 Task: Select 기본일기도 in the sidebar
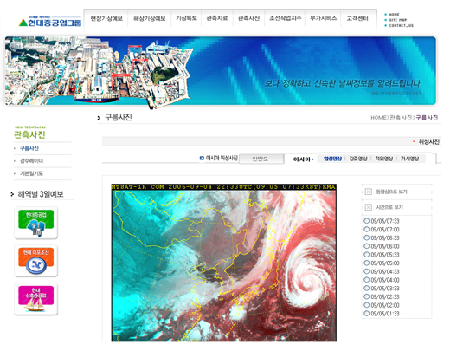coord(31,173)
